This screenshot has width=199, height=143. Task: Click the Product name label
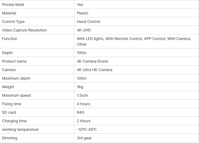tap(14, 61)
